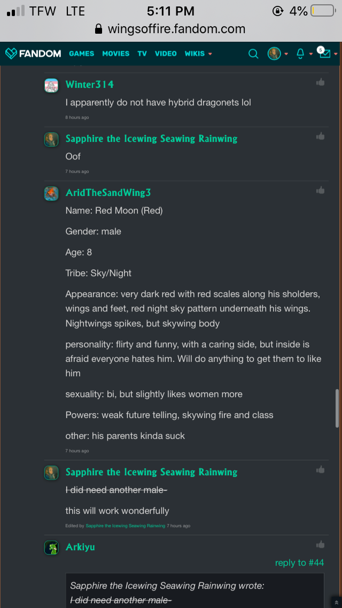This screenshot has height=608, width=342.
Task: Expand the notifications bell dropdown arrow
Action: pyautogui.click(x=311, y=54)
